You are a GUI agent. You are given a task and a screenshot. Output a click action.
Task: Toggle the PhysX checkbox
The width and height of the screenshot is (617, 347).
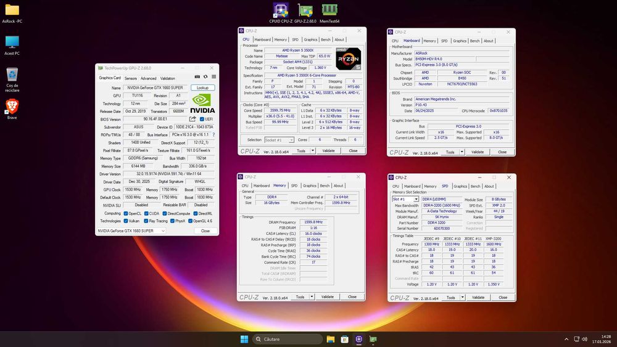point(172,221)
